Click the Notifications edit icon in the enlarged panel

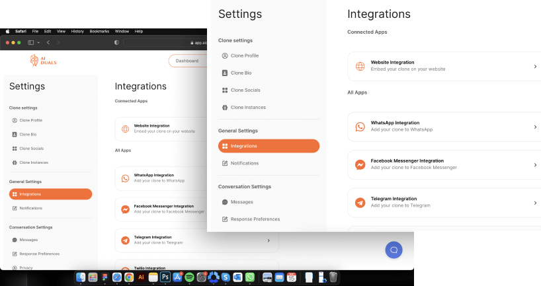(225, 163)
